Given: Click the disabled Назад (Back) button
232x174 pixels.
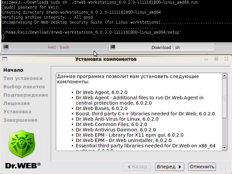Looking at the screenshot, I should point(137,167).
